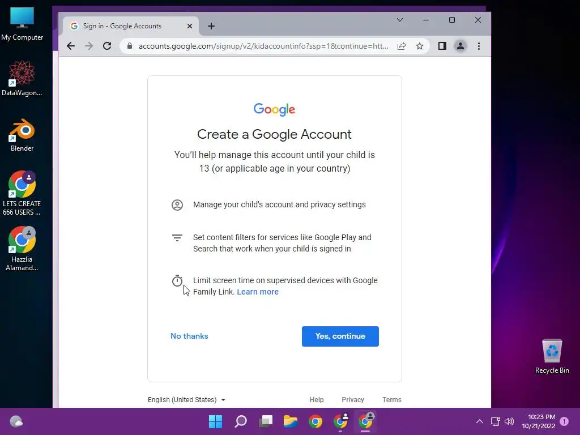Click Yes, continue button
The image size is (580, 435).
coord(340,336)
